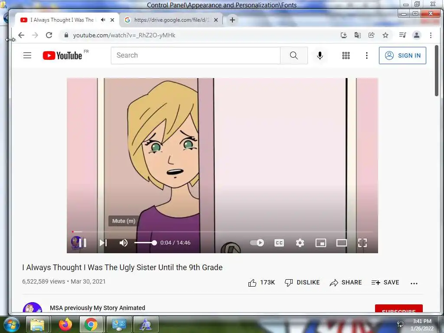
Task: Open more actions ellipsis below video
Action: 414,283
